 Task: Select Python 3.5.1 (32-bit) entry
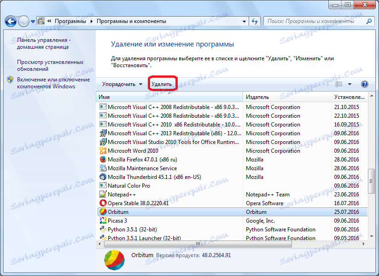[x=233, y=230]
